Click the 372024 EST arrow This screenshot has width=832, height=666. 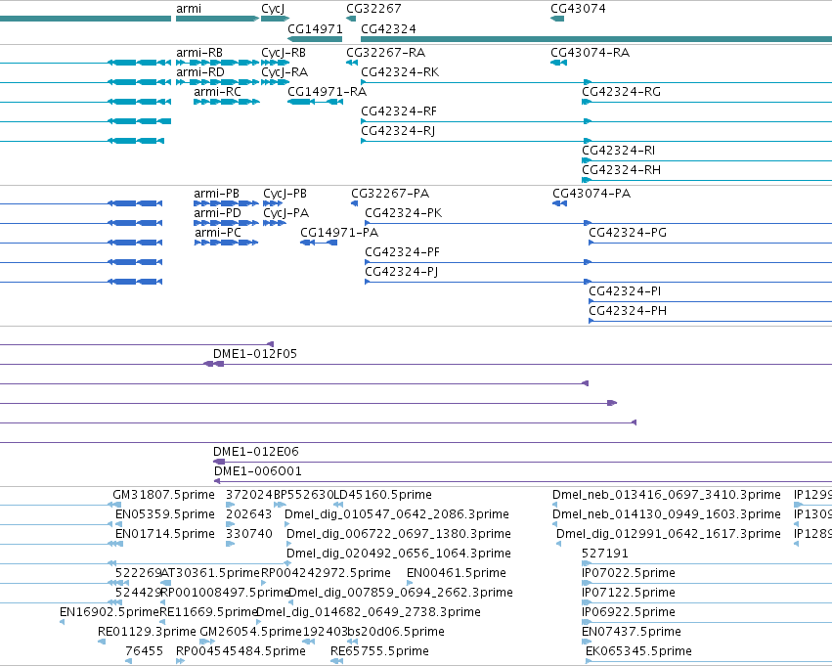pyautogui.click(x=231, y=505)
